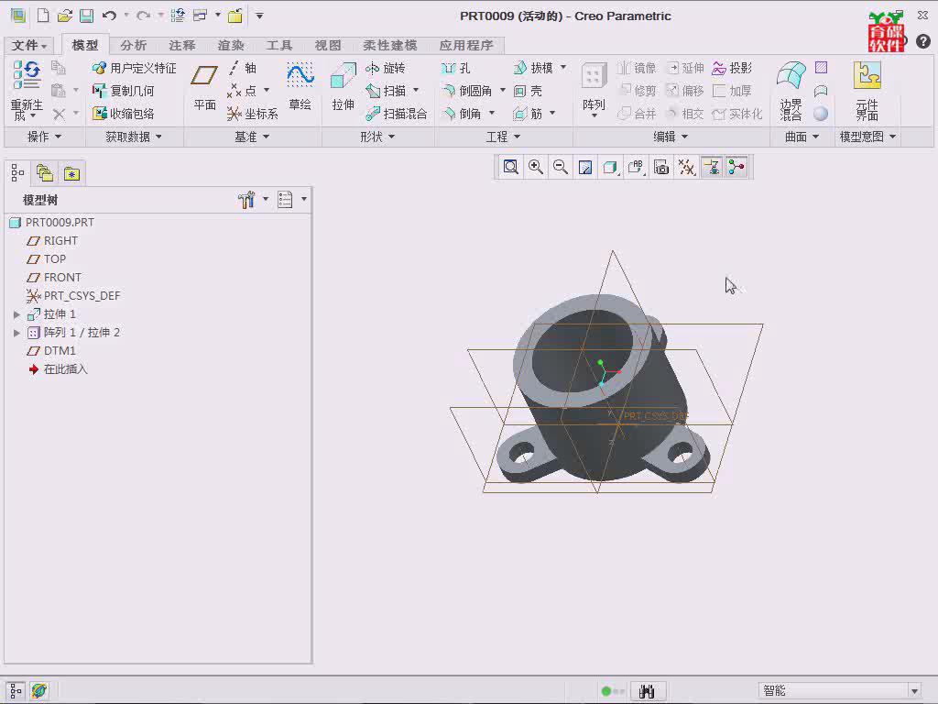This screenshot has height=704, width=938.
Task: Open the 获取数据 group dropdown
Action: (x=134, y=137)
